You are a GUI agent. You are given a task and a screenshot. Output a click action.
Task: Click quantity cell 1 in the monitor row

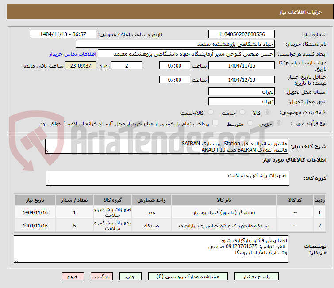pyautogui.click(x=74, y=212)
